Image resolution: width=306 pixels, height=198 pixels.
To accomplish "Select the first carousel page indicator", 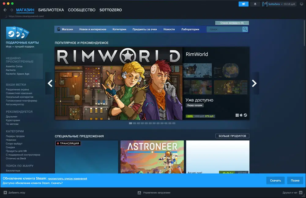I will pyautogui.click(x=131, y=123).
